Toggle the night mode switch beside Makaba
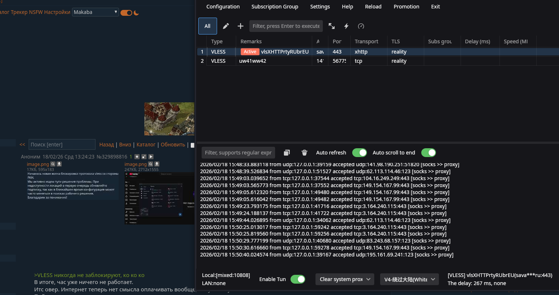 tap(126, 13)
